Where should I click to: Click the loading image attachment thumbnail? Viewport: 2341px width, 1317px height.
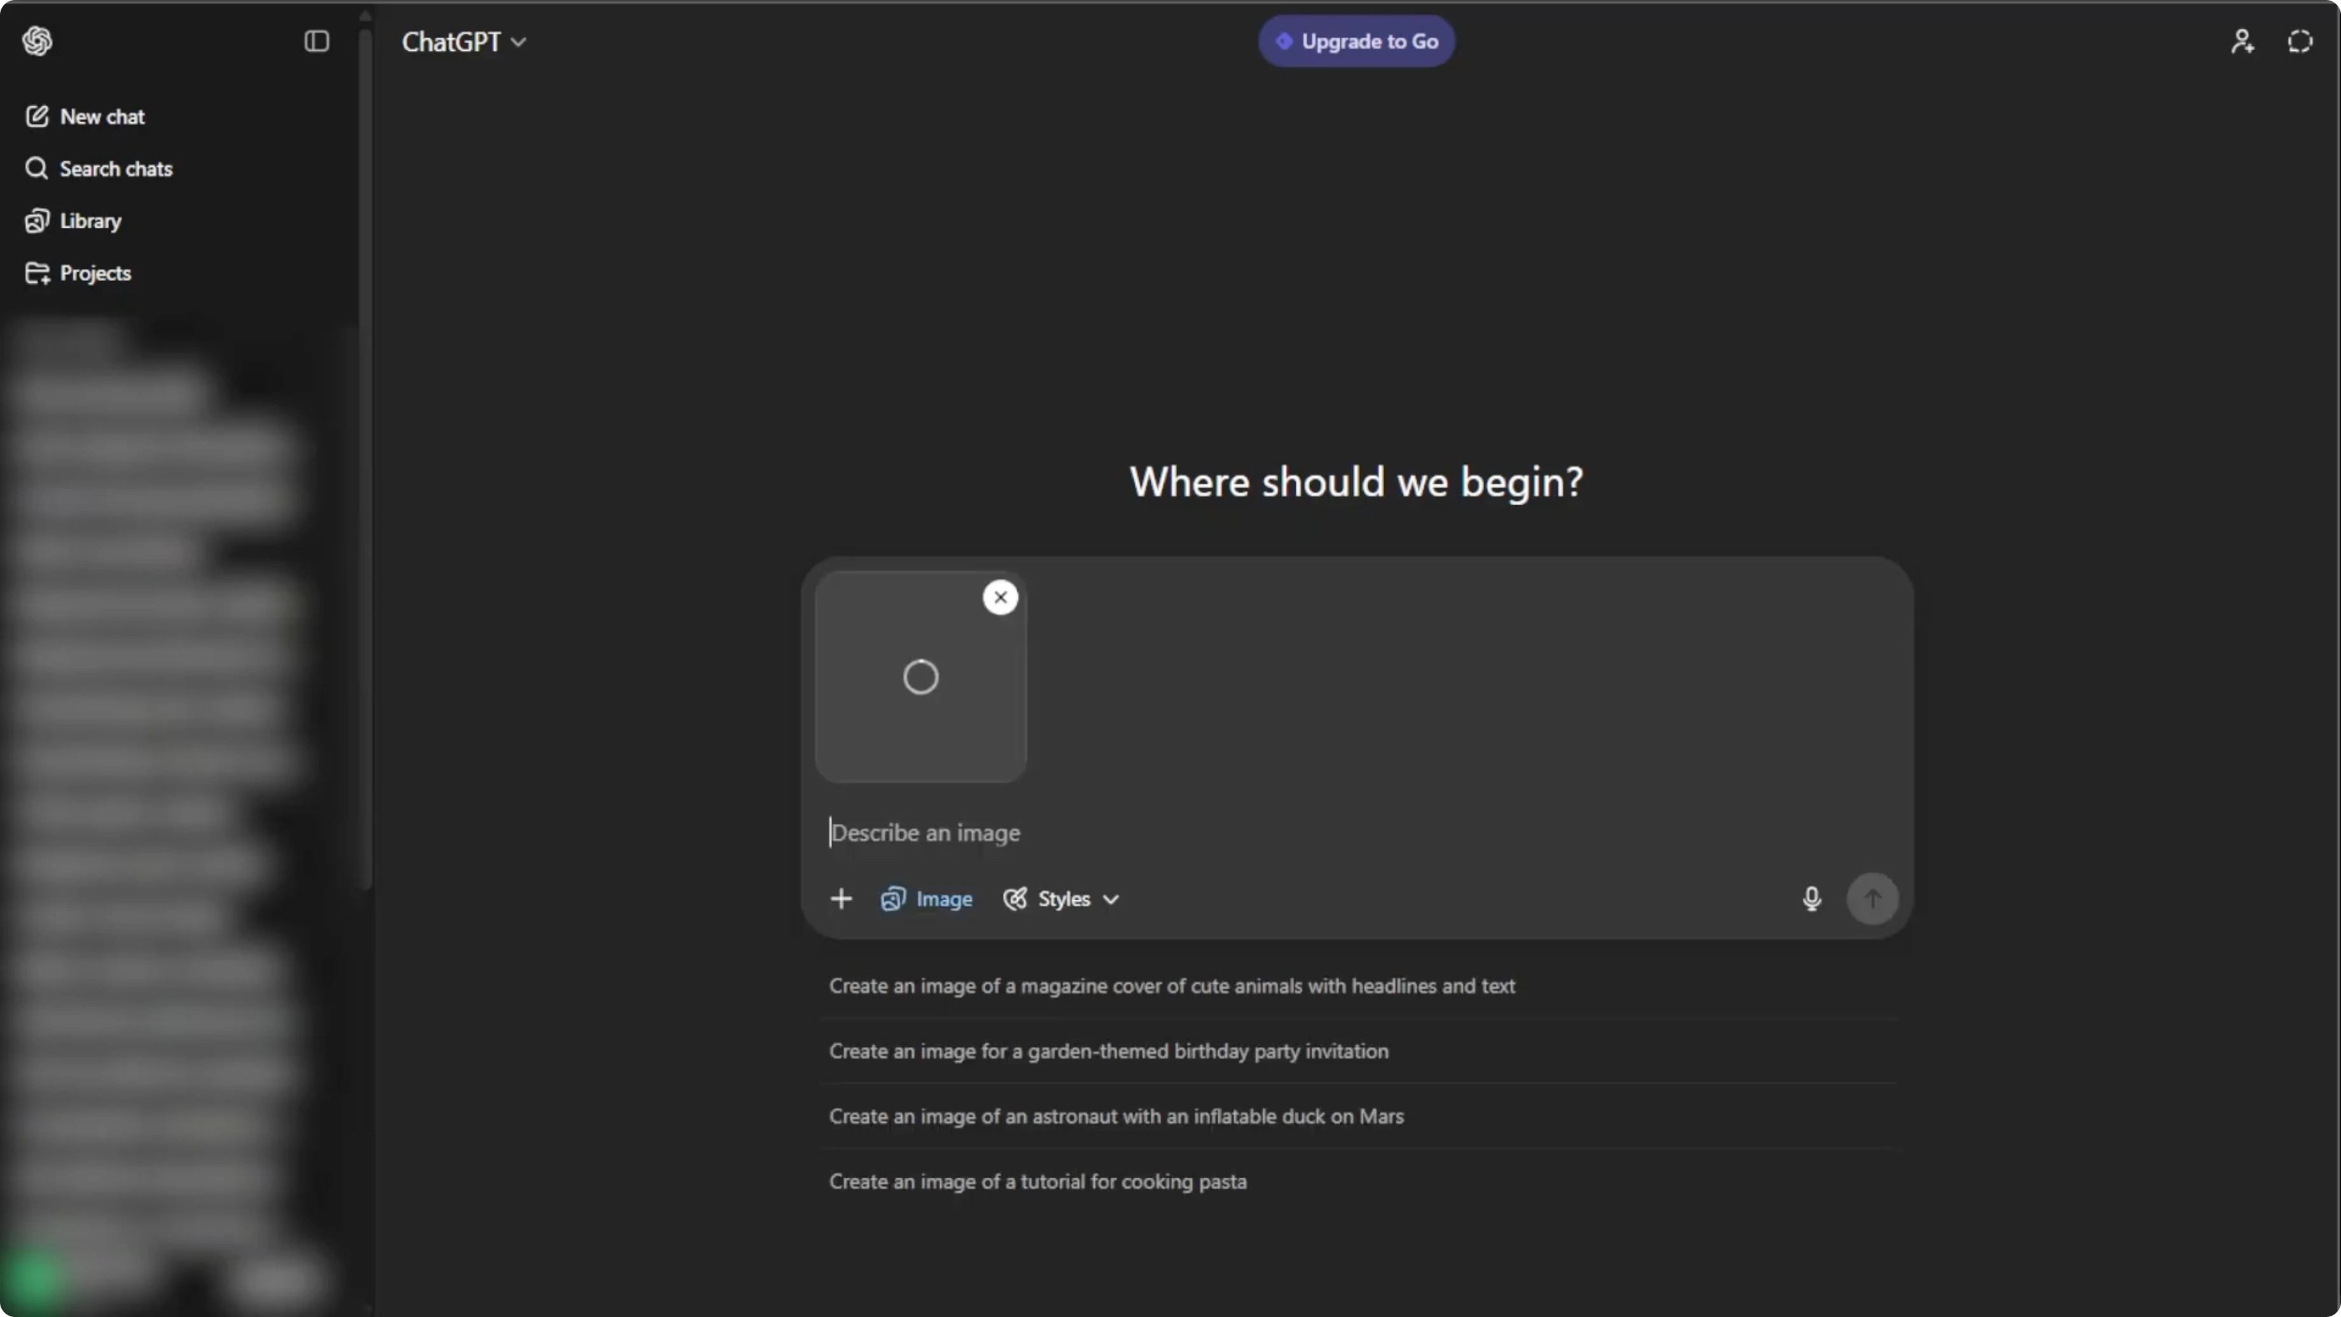tap(920, 677)
